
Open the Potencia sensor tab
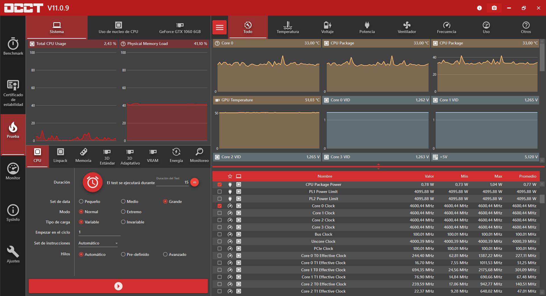click(x=367, y=27)
